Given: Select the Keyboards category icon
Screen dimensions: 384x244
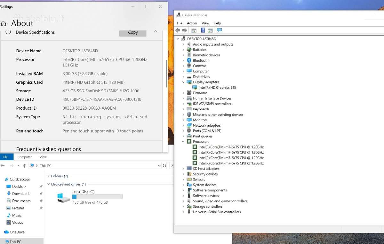Looking at the screenshot, I should 189,109.
